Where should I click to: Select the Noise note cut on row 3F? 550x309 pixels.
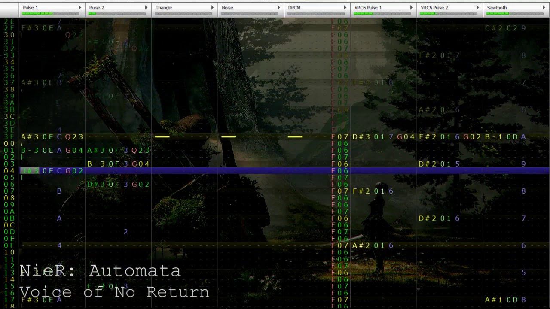point(229,137)
